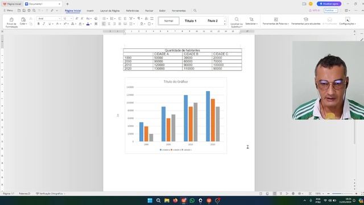
Task: Switch to the Exibir tab
Action: [162, 11]
